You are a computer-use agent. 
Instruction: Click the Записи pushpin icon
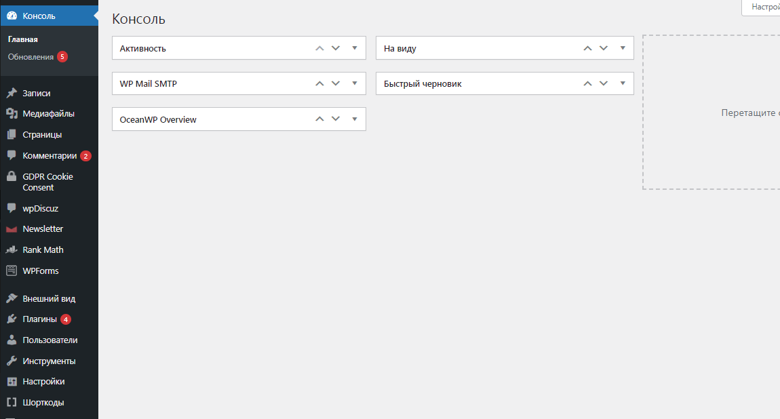click(x=12, y=94)
